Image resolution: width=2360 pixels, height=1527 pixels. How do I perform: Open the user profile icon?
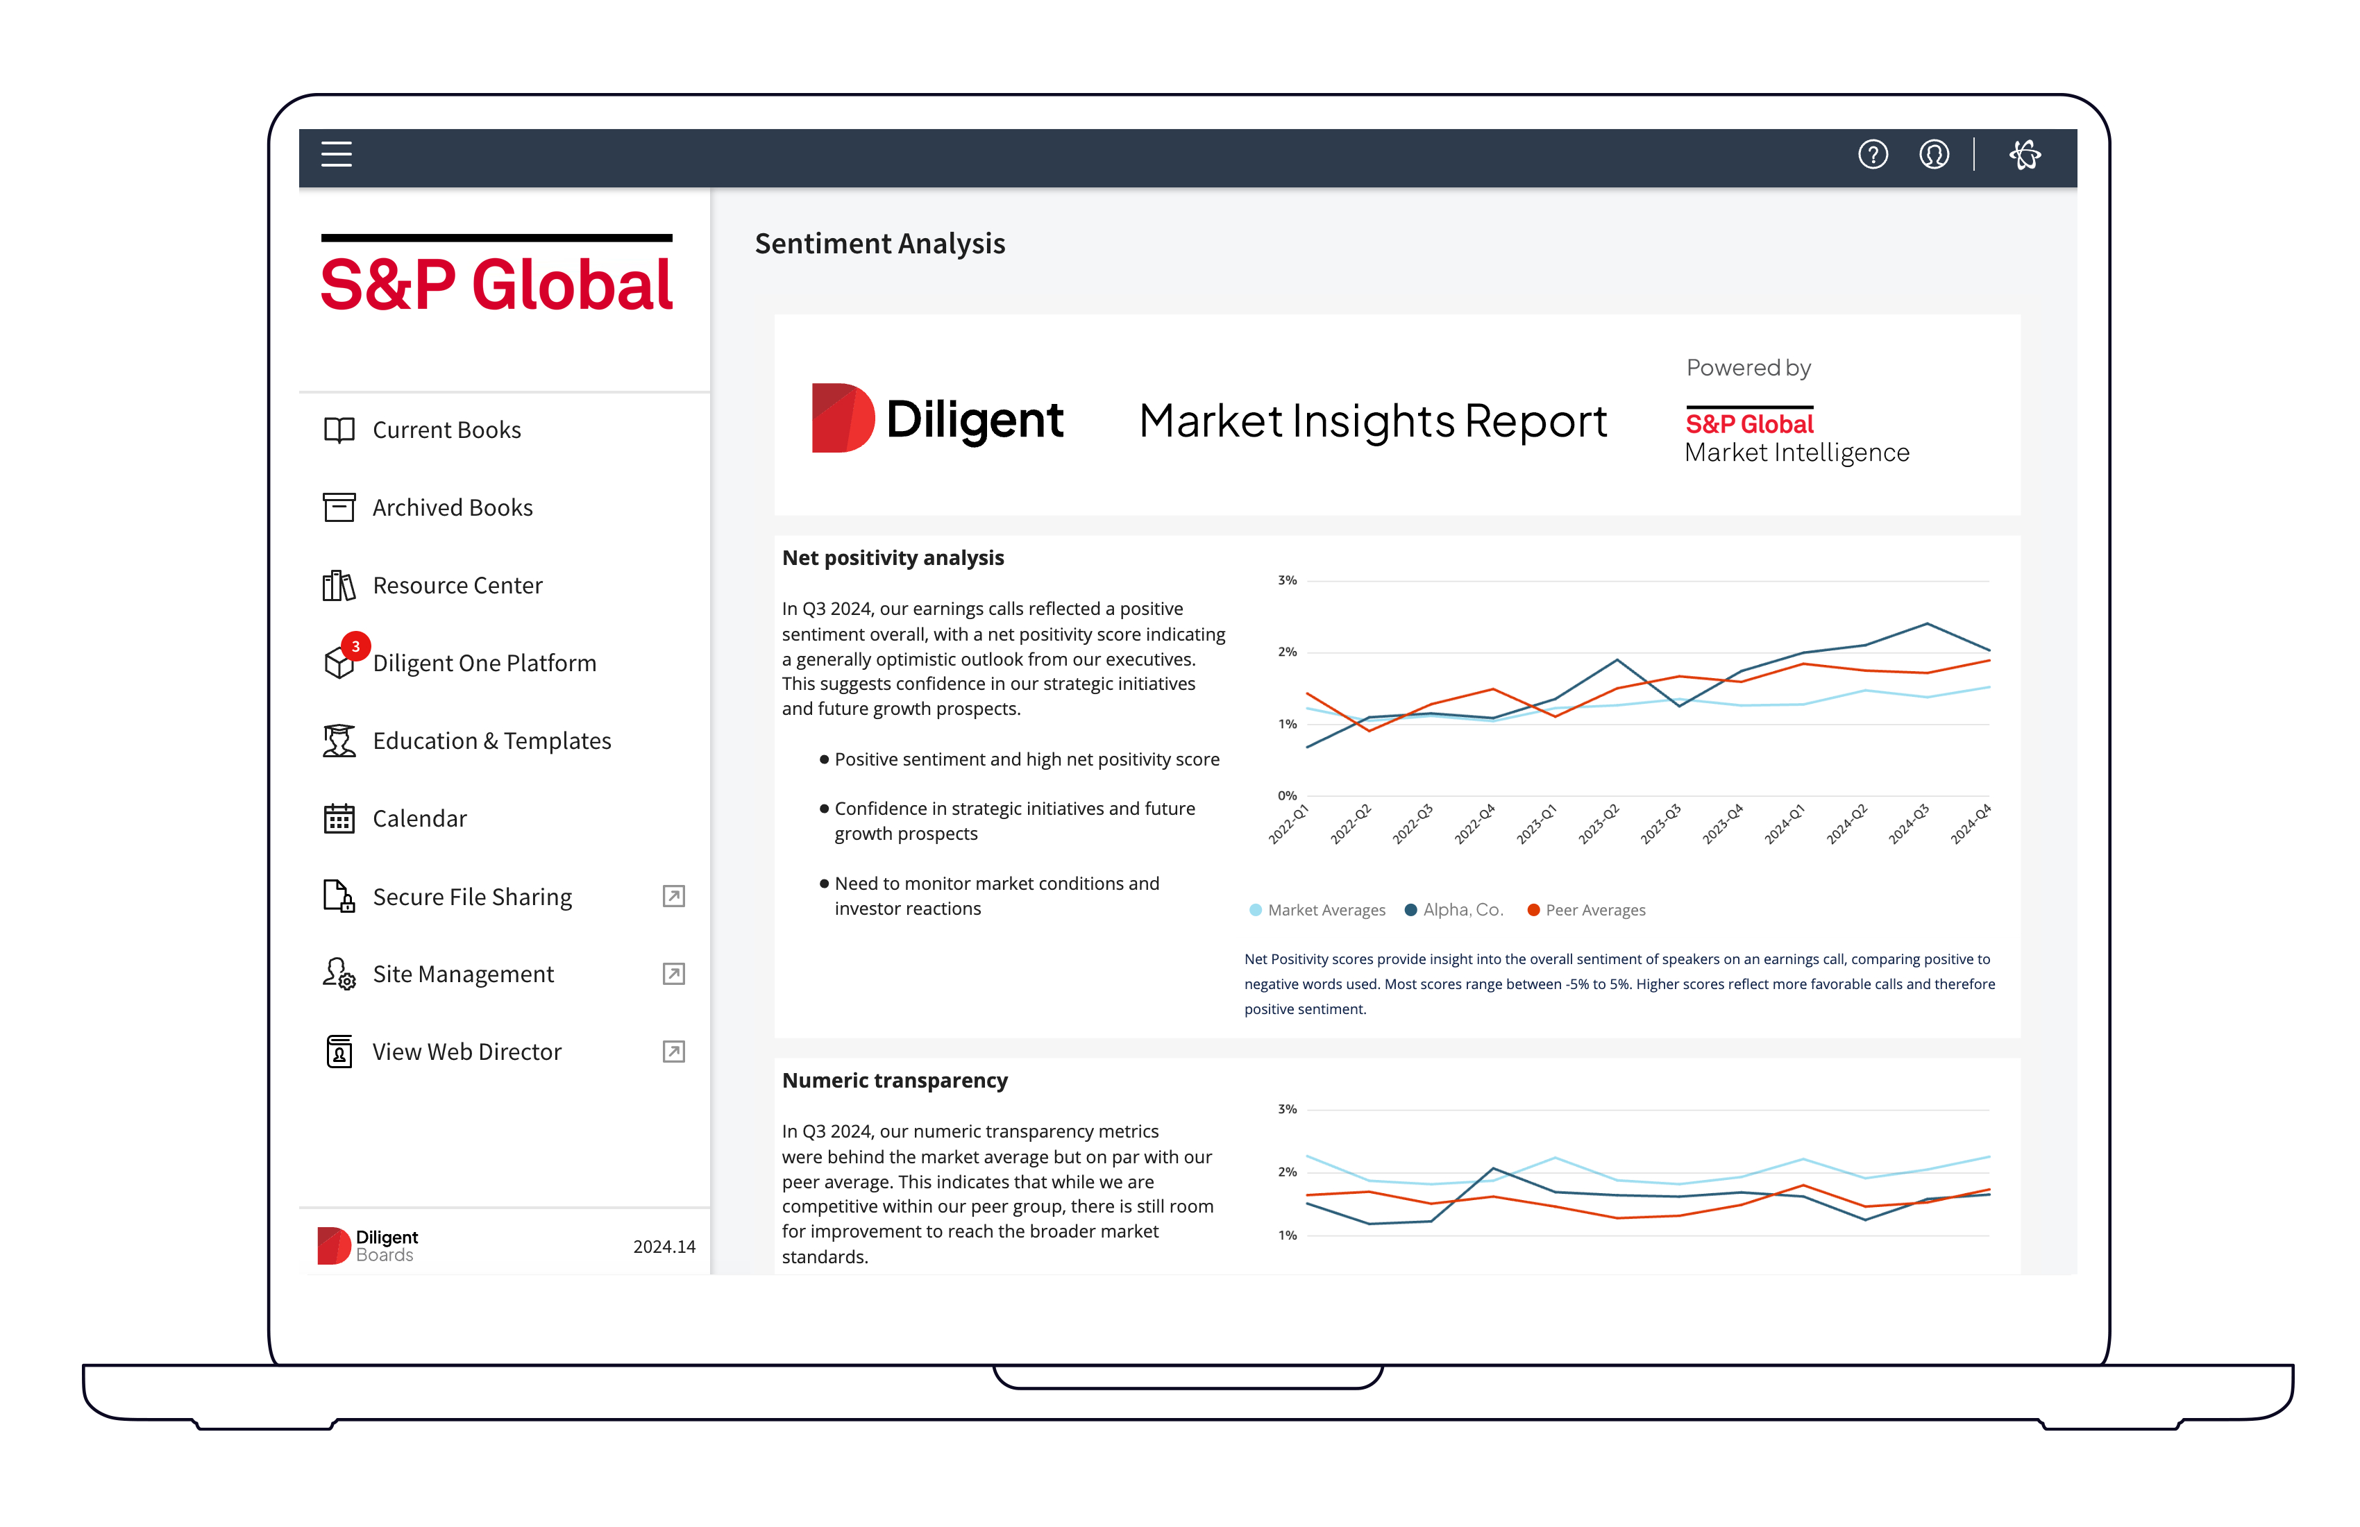(x=1934, y=155)
